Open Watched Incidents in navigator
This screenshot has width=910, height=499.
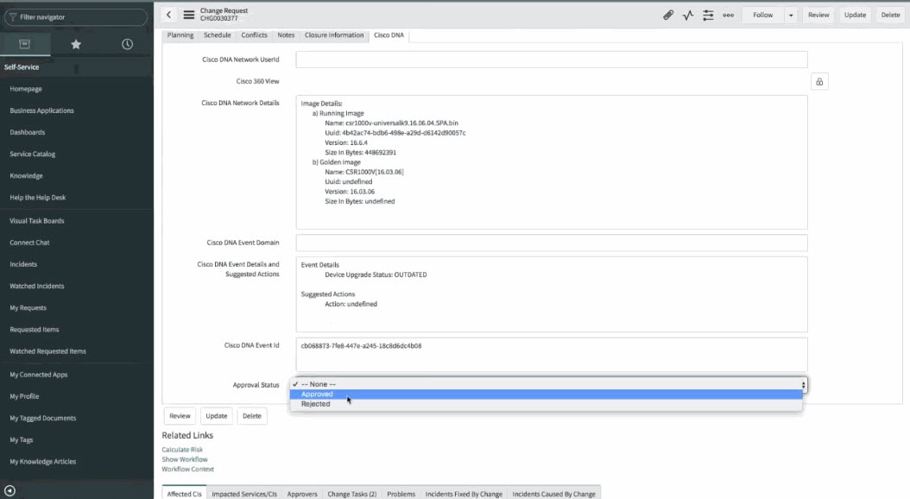coord(37,286)
